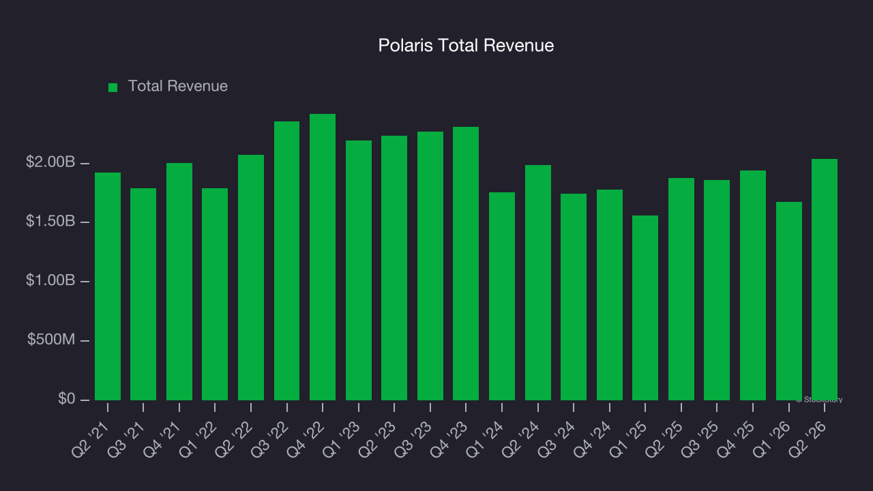This screenshot has height=491, width=873.
Task: Select the Q1 '22 revenue bar
Action: [215, 294]
